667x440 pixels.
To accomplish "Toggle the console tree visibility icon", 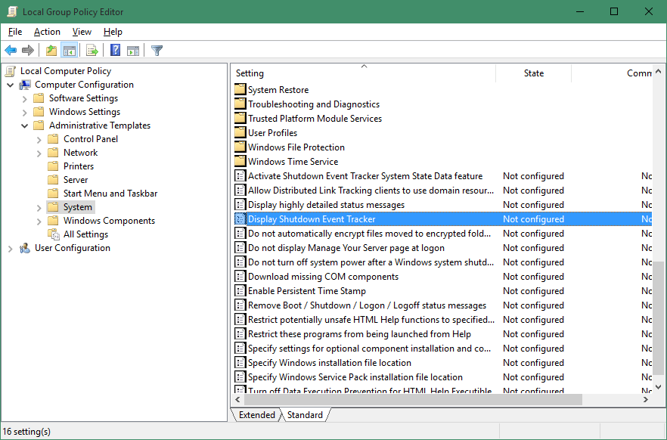I will (x=69, y=50).
